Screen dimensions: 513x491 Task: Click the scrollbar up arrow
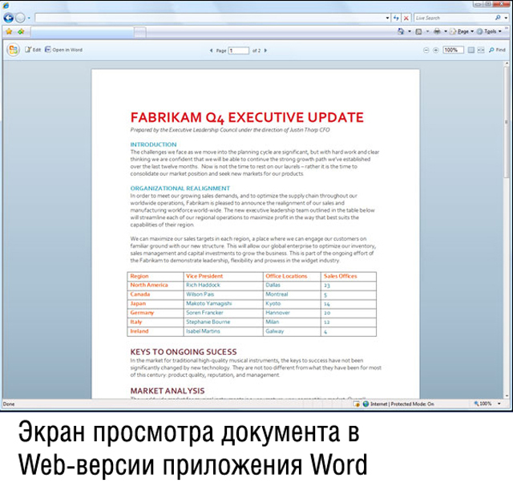(507, 63)
